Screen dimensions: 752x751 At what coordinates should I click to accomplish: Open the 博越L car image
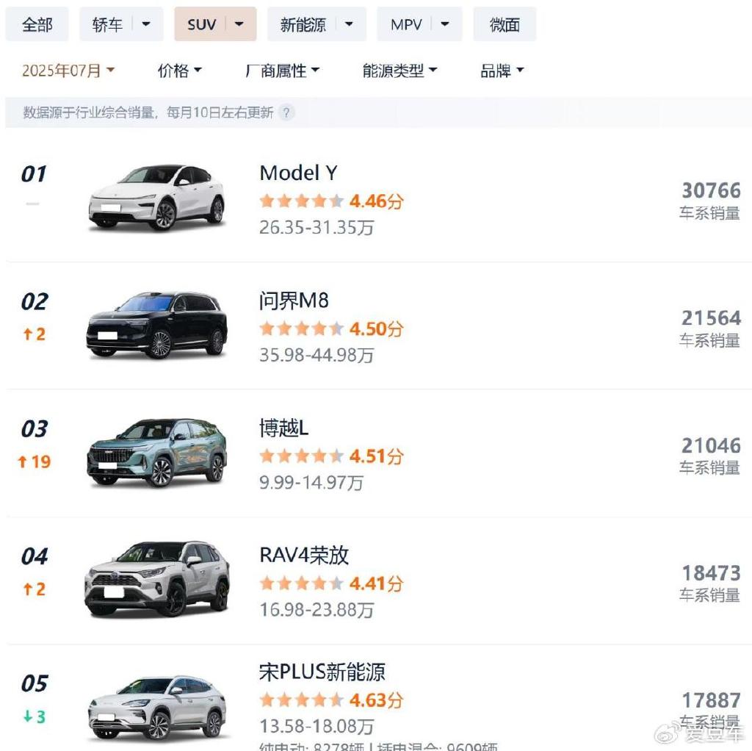coord(157,453)
